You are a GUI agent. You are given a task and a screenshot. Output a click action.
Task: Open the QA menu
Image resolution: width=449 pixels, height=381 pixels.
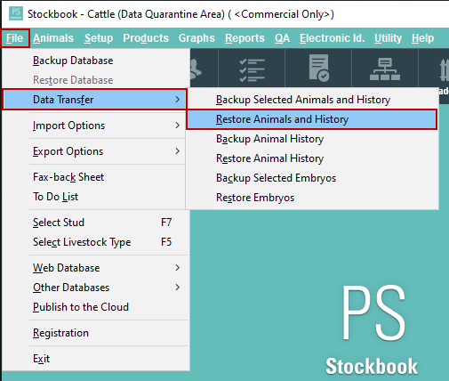coord(282,38)
